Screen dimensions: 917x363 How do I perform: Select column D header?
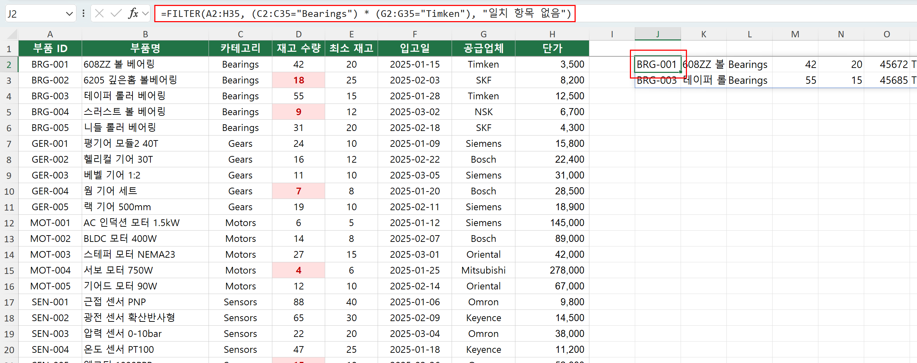(x=298, y=34)
